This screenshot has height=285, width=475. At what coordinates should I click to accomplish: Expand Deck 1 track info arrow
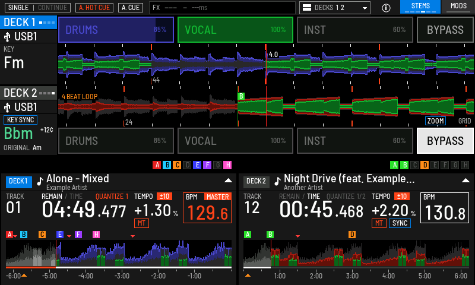coord(228,180)
